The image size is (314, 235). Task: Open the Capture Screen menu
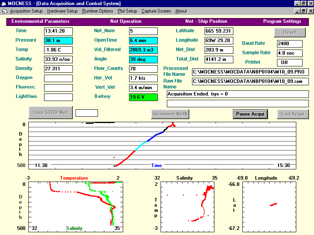pyautogui.click(x=156, y=11)
